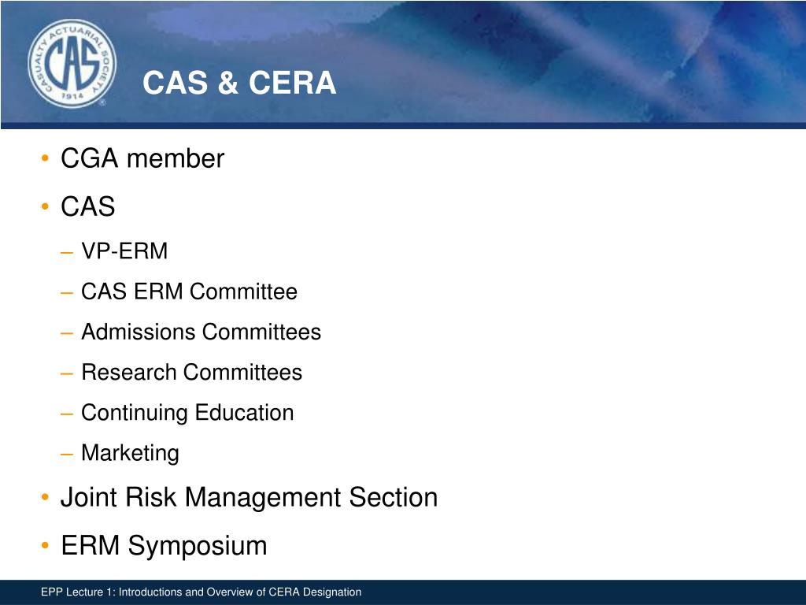The image size is (806, 605).
Task: Select the "Research Committees" sub-item
Action: (x=191, y=372)
